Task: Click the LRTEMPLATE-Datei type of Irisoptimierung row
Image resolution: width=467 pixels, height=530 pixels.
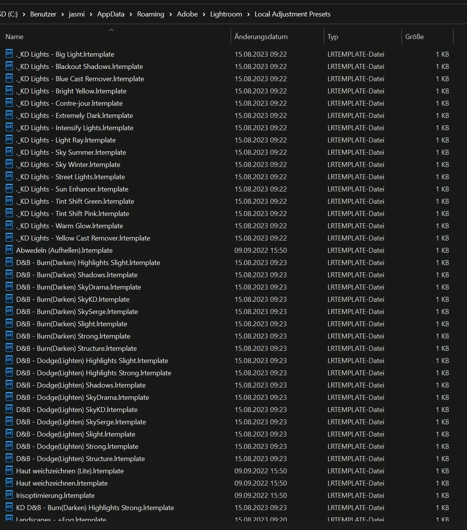Action: pyautogui.click(x=356, y=495)
